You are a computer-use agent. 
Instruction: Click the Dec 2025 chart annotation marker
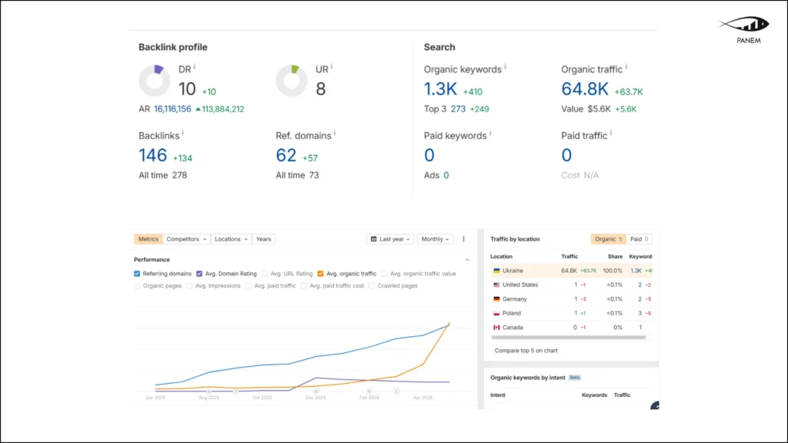(316, 391)
